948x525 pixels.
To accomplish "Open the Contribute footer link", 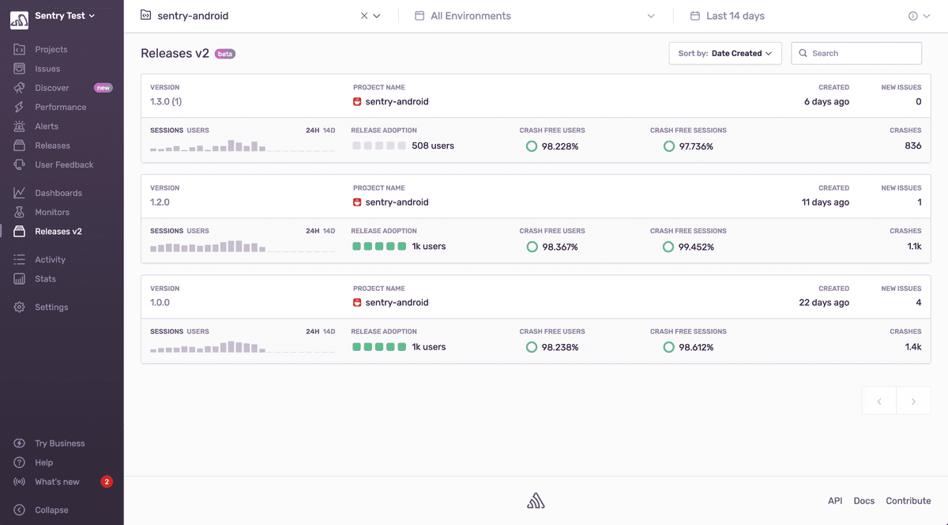I will [908, 500].
